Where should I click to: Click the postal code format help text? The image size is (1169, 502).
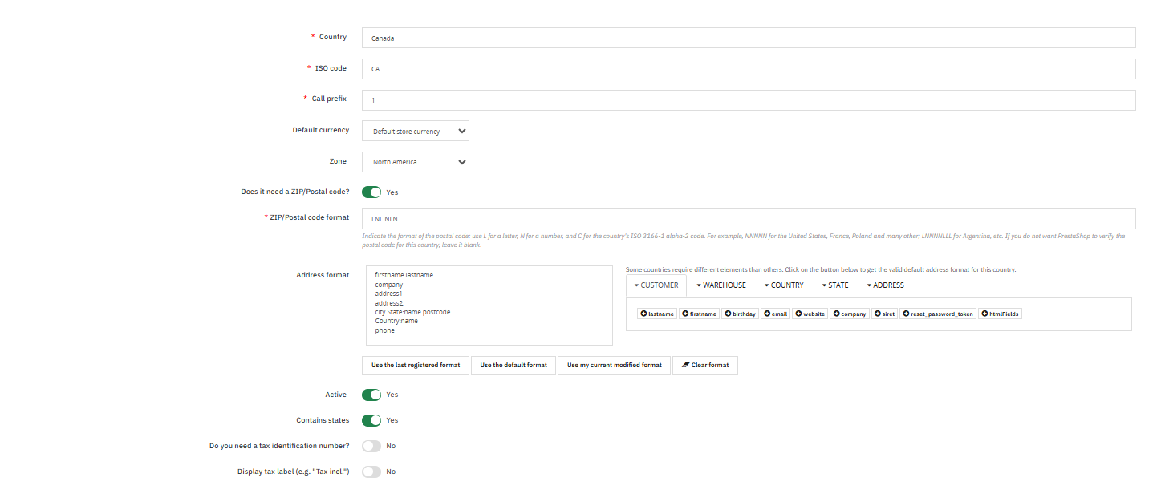tap(744, 241)
